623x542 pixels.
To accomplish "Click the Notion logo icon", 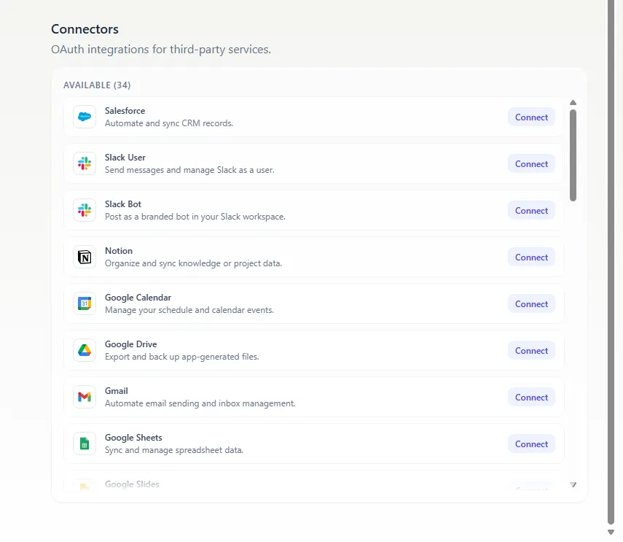I will tap(85, 257).
